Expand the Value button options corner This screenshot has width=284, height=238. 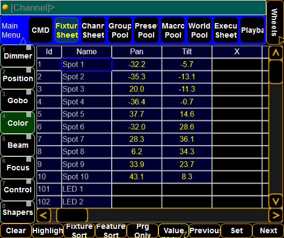click(x=185, y=235)
